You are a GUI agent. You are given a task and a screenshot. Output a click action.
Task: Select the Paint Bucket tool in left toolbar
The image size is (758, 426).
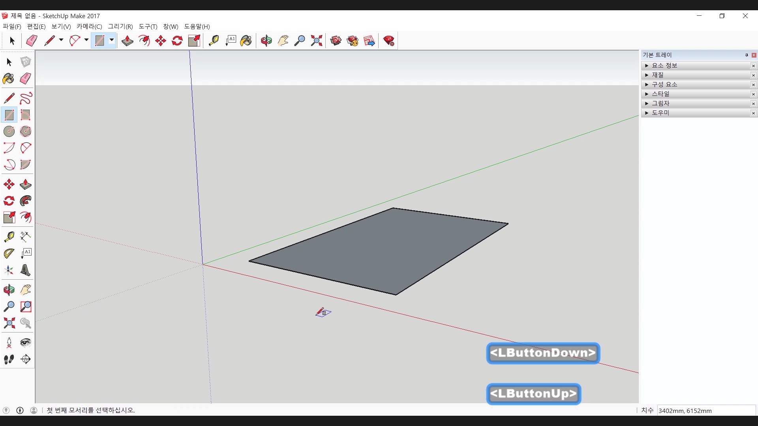tap(8, 78)
